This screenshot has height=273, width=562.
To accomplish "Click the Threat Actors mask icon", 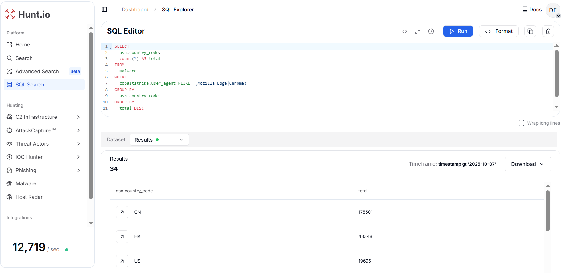I will 10,144.
